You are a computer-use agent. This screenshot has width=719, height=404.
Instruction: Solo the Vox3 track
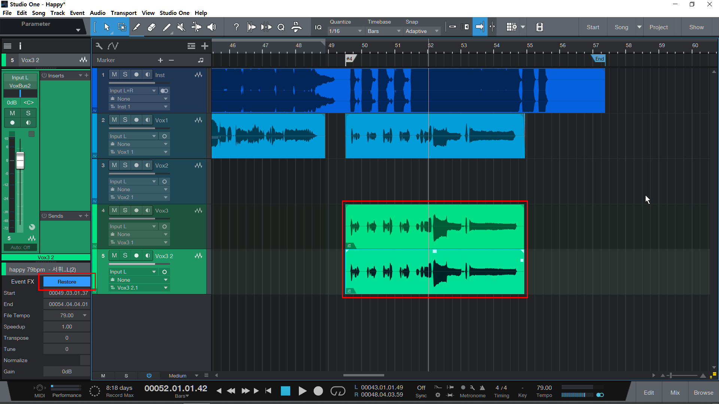click(x=125, y=210)
